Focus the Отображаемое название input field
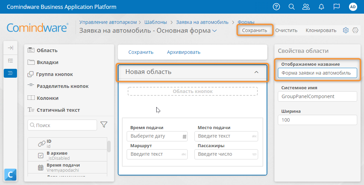Viewport: 364px width, 185px height. [x=317, y=73]
